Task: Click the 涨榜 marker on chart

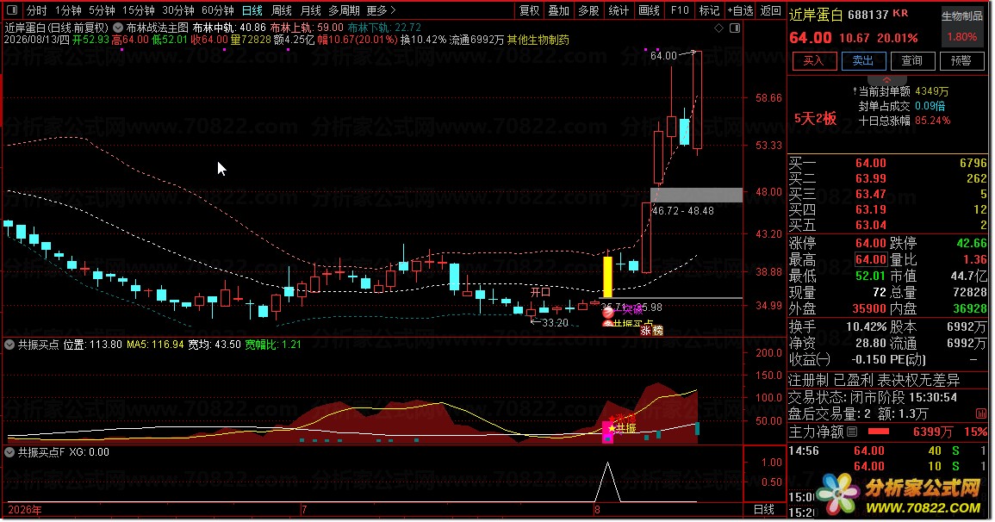Action: point(651,331)
